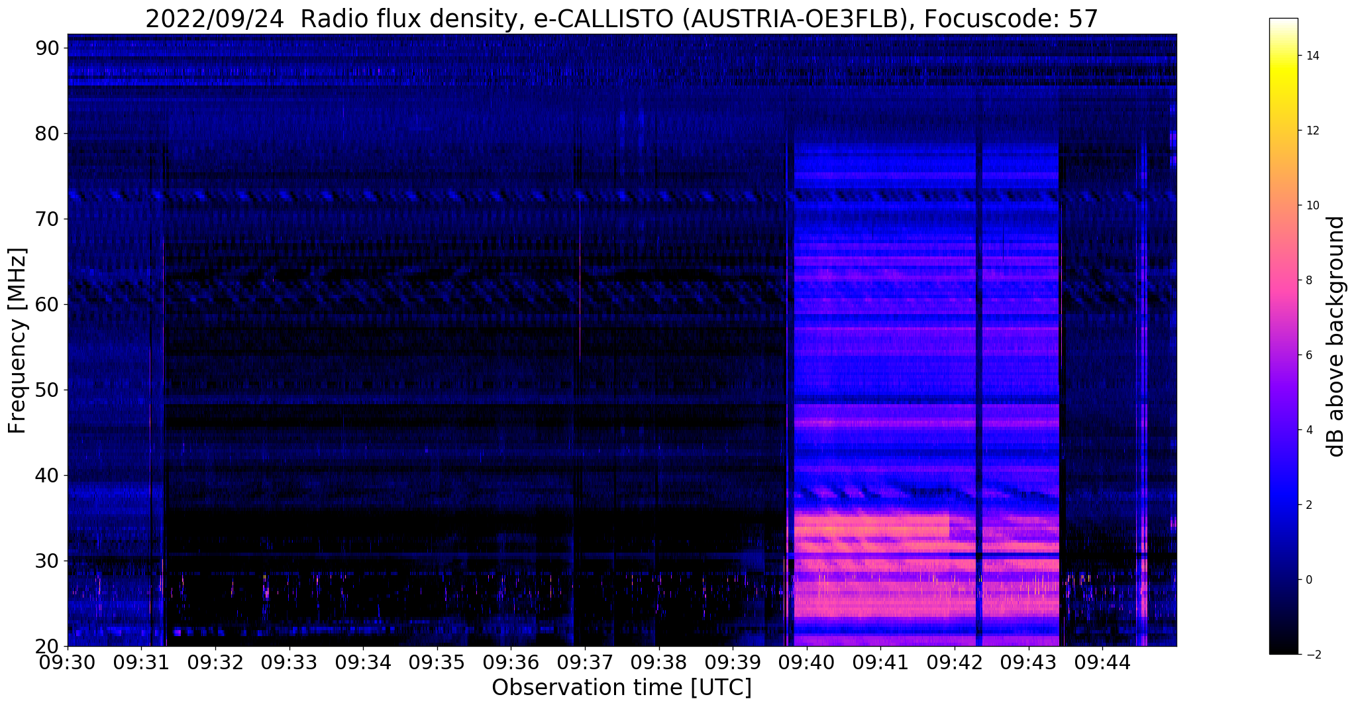This screenshot has height=707, width=1356.
Task: Click the 09:31 time tick label
Action: pyautogui.click(x=141, y=663)
